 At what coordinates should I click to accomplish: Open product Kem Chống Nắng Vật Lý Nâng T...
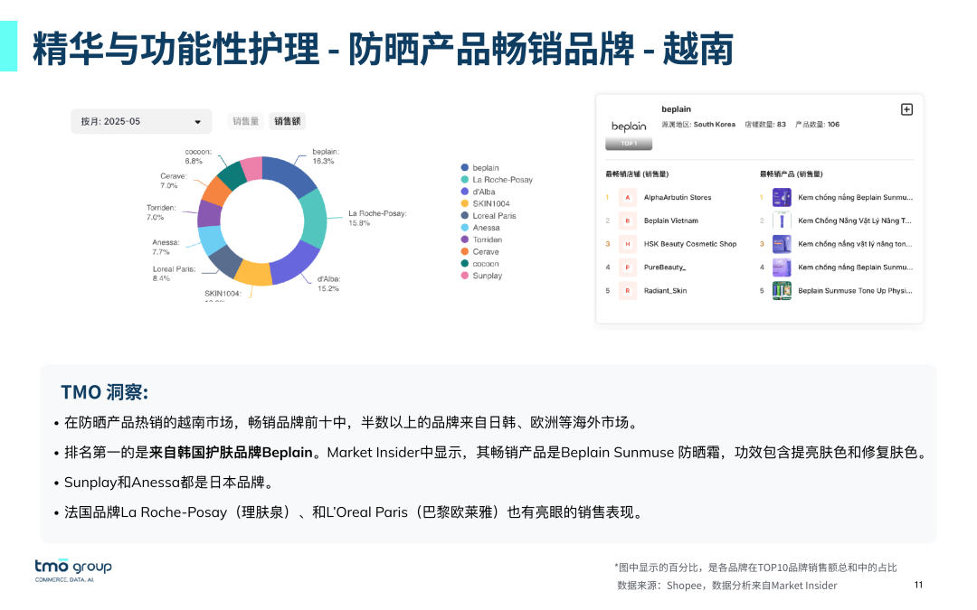[x=854, y=221]
